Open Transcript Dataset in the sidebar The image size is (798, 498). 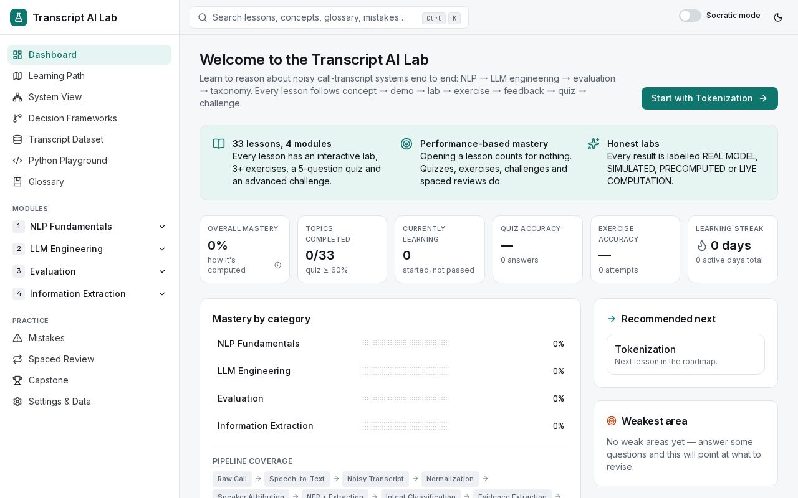pos(90,139)
